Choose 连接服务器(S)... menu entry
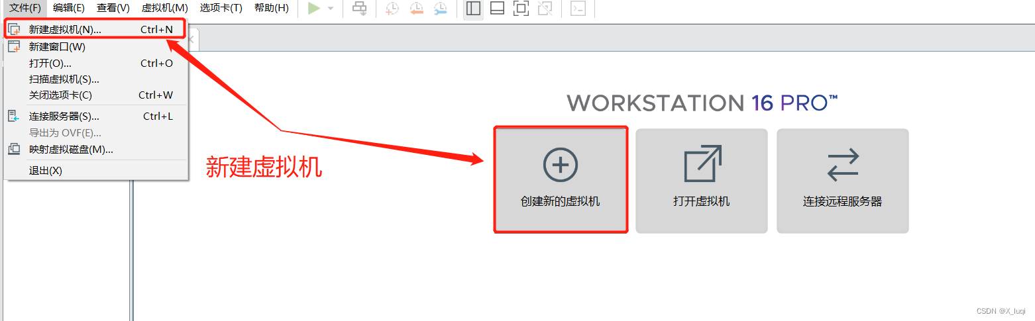The width and height of the screenshot is (1035, 321). tap(96, 116)
